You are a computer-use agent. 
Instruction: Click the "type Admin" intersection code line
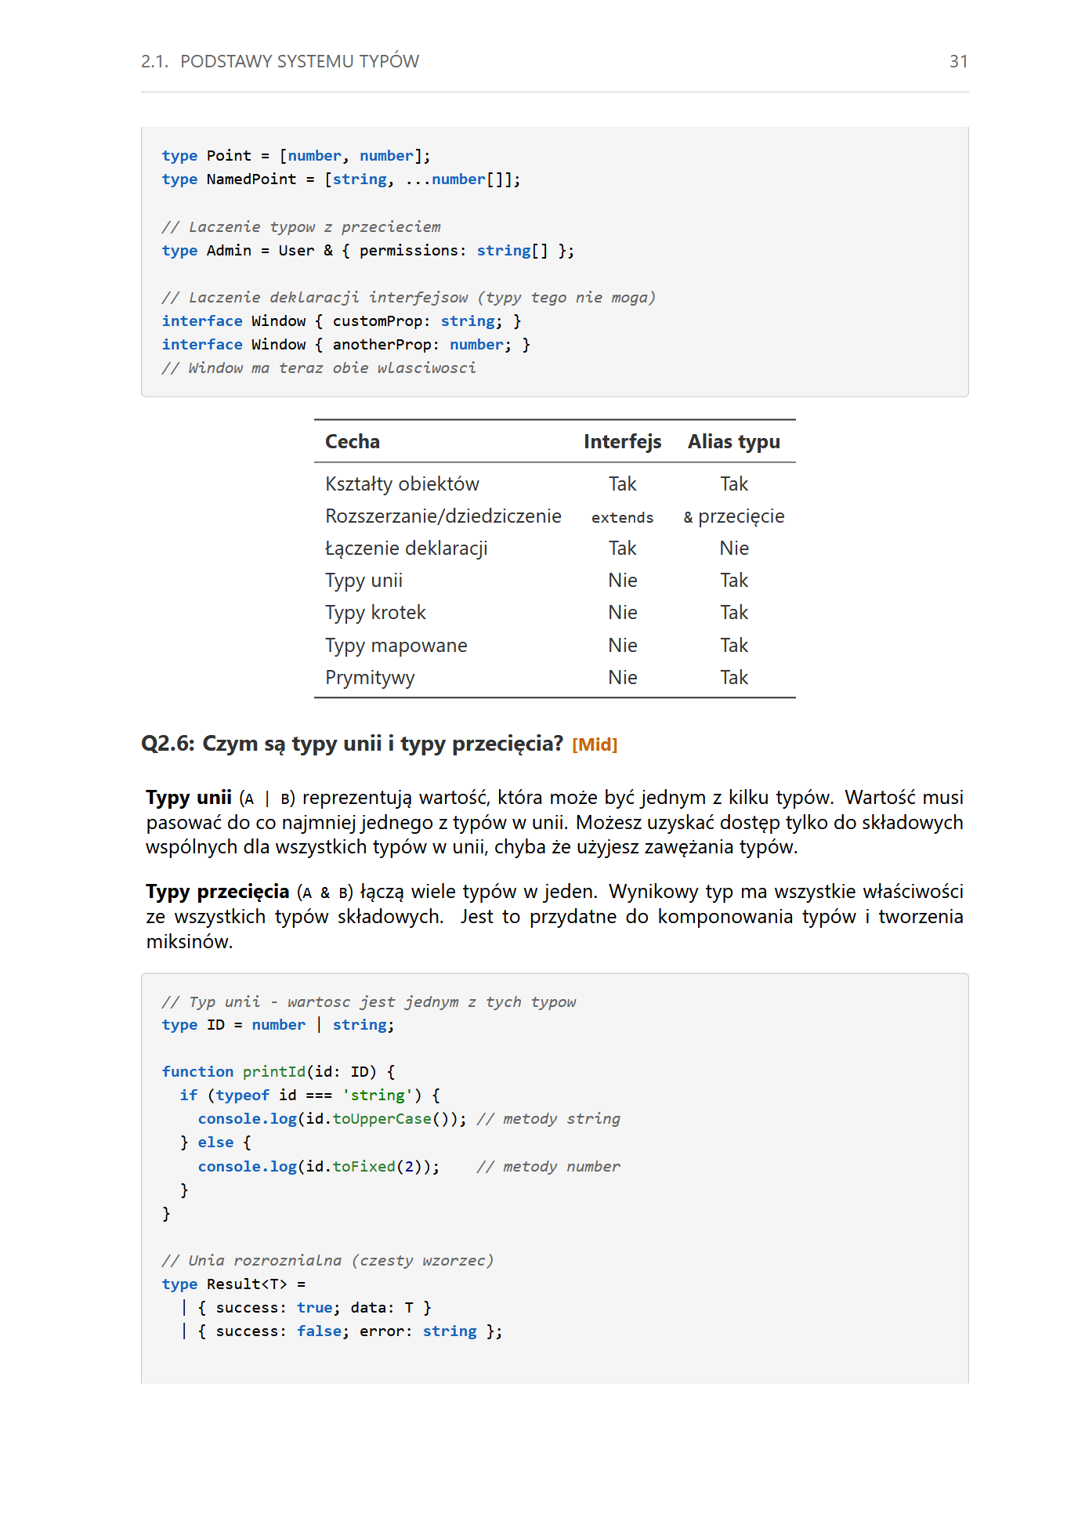367,251
